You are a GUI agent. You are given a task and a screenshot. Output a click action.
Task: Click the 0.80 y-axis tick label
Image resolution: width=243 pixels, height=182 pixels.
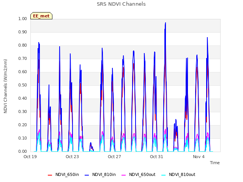pos(23,45)
